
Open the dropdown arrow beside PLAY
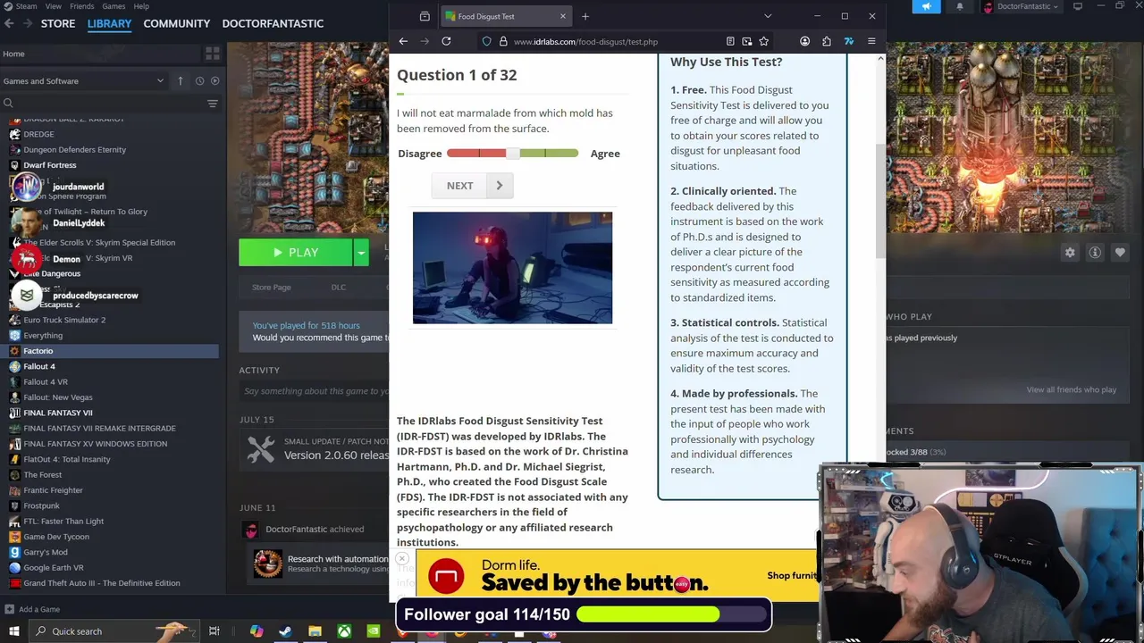click(361, 253)
